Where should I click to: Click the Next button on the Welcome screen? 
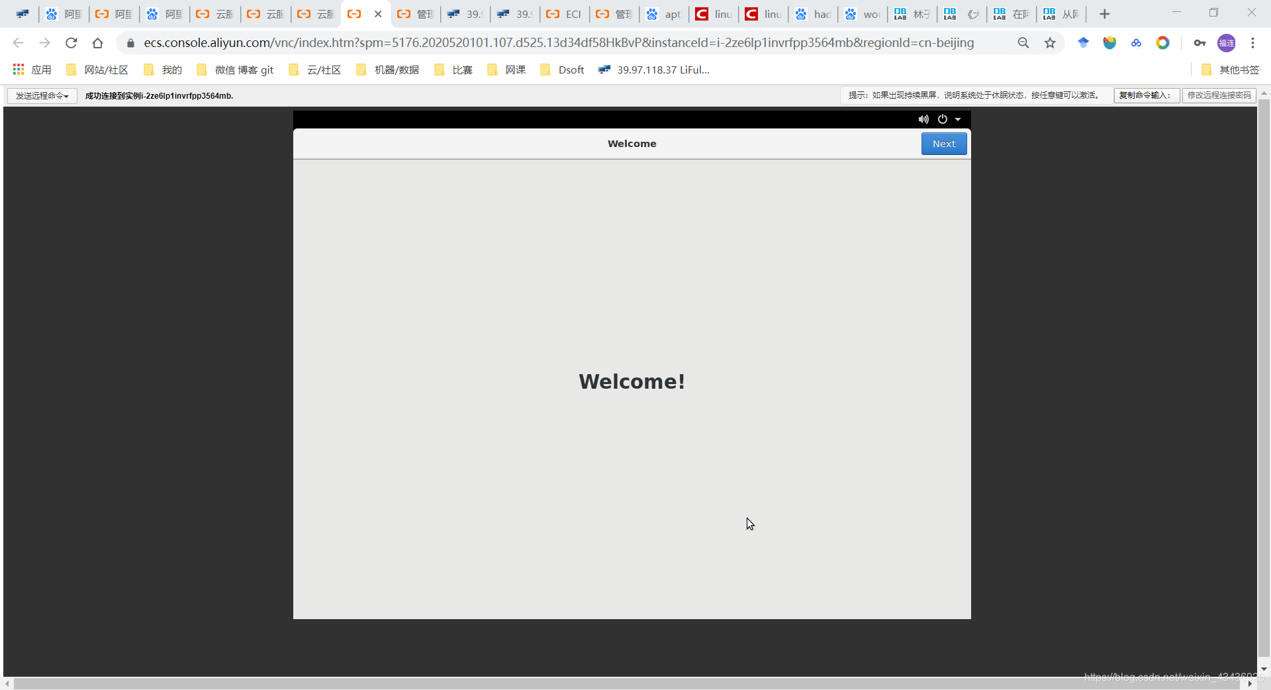pyautogui.click(x=943, y=143)
